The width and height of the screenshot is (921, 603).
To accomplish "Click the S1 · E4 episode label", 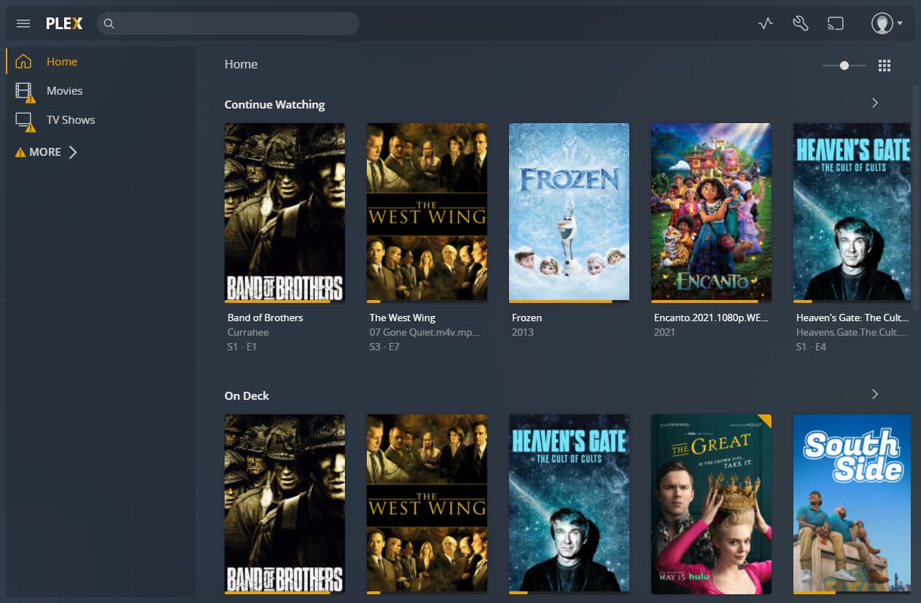I will click(x=811, y=347).
